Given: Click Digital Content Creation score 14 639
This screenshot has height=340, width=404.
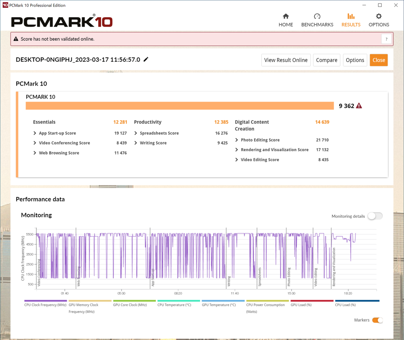Looking at the screenshot, I should (322, 122).
